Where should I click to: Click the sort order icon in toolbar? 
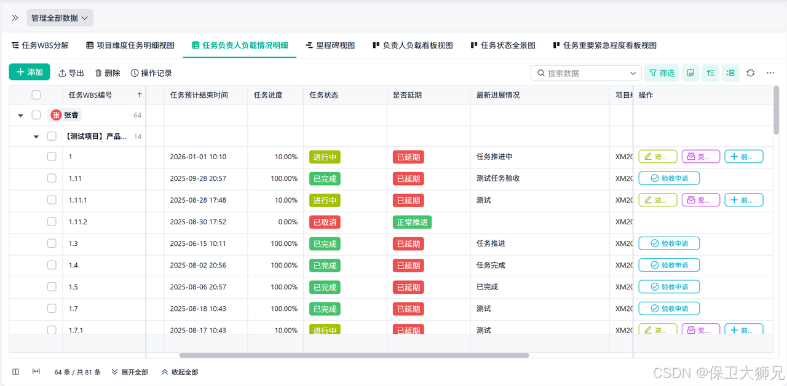(711, 73)
